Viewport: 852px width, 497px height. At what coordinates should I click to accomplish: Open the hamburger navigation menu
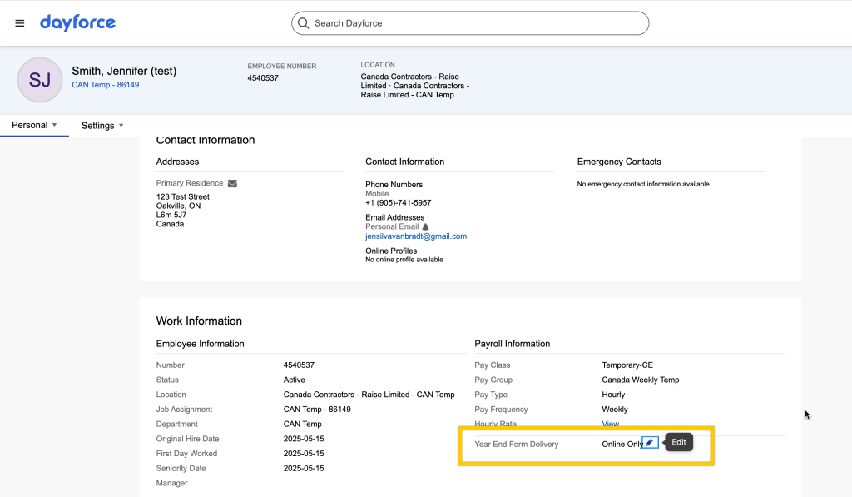tap(20, 23)
